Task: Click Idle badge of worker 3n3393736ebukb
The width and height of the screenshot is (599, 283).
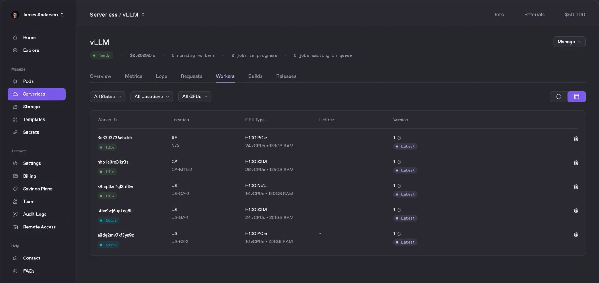Action: click(107, 147)
